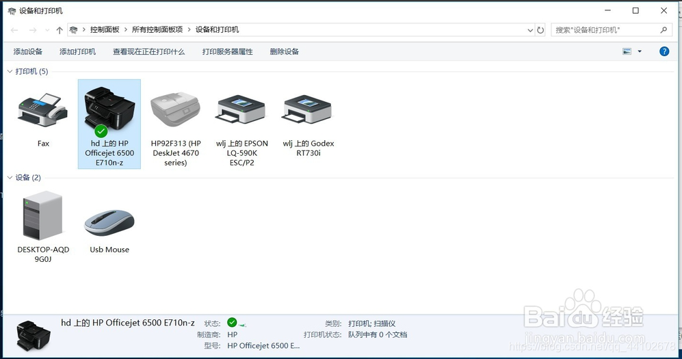Click details pane title hd 上的 HP Officejet
The height and width of the screenshot is (359, 682).
pos(128,323)
